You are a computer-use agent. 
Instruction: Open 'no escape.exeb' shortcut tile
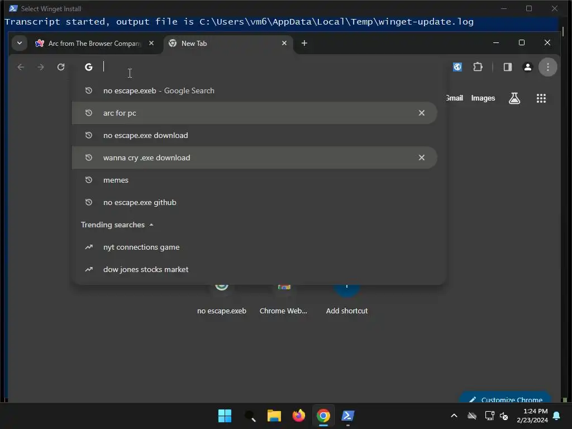tap(221, 300)
